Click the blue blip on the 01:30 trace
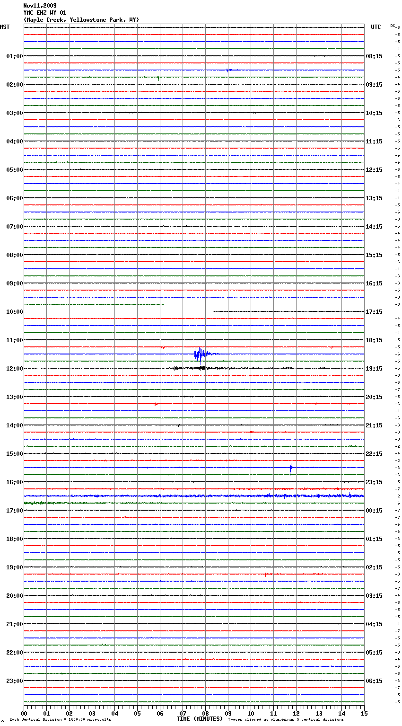402x726 pixels. pyautogui.click(x=229, y=70)
